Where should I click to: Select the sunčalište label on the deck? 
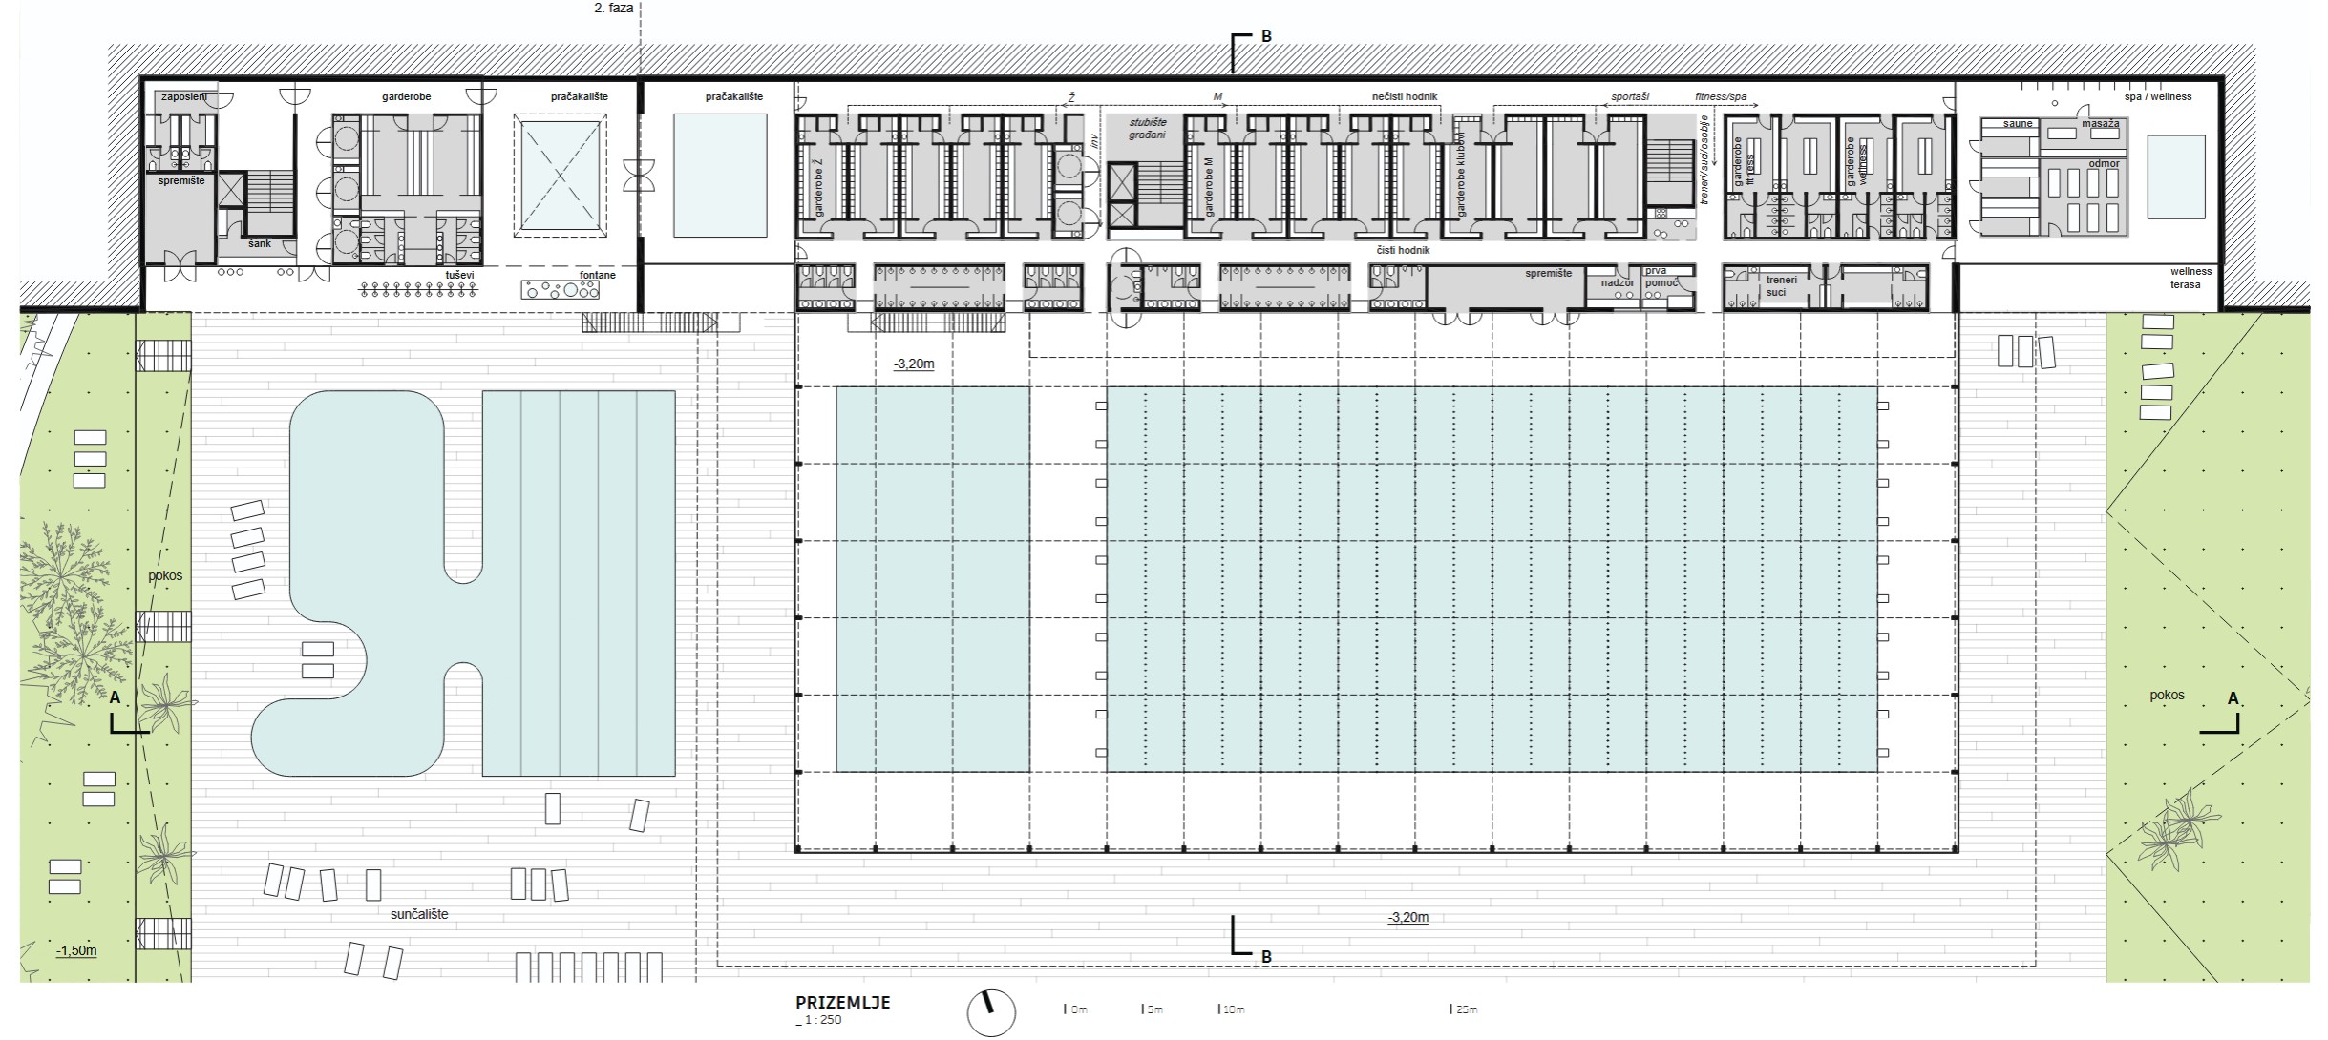click(419, 914)
